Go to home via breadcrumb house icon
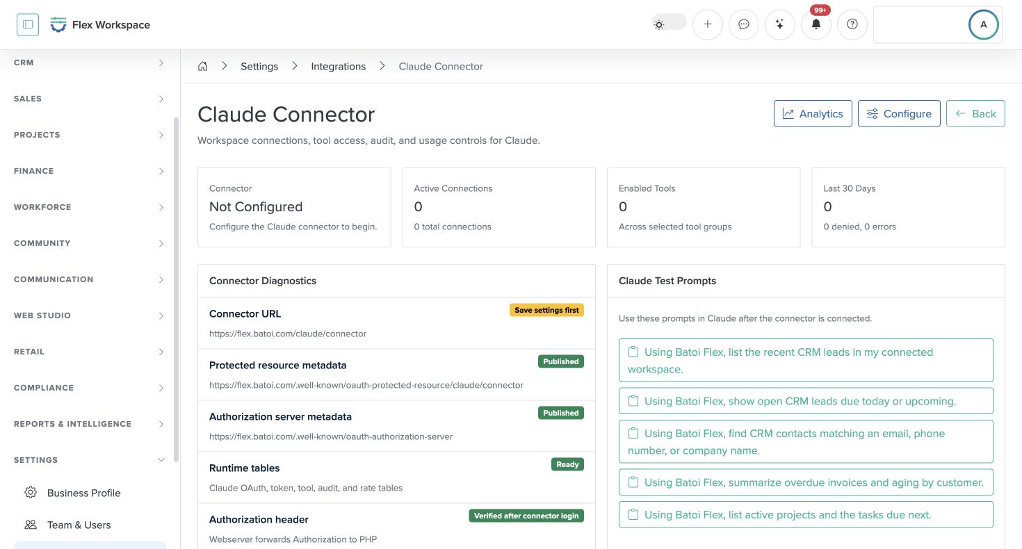 pos(203,66)
